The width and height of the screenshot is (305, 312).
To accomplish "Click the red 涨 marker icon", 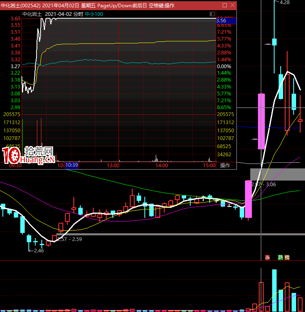I will click(x=267, y=258).
